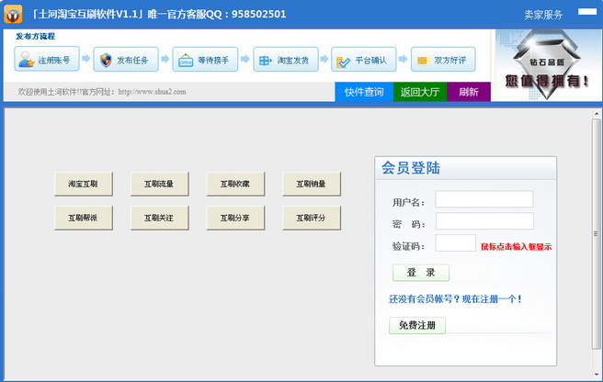Screen dimensions: 603x382
Task: Select the 互刷评分 button
Action: click(x=312, y=218)
